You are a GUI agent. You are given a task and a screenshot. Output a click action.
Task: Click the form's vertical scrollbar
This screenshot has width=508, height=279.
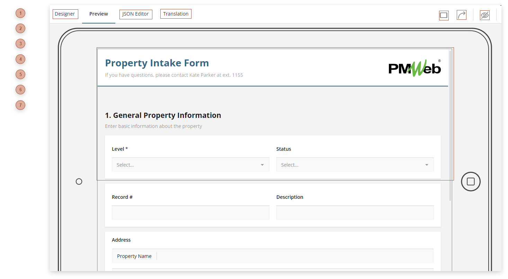(x=450, y=124)
